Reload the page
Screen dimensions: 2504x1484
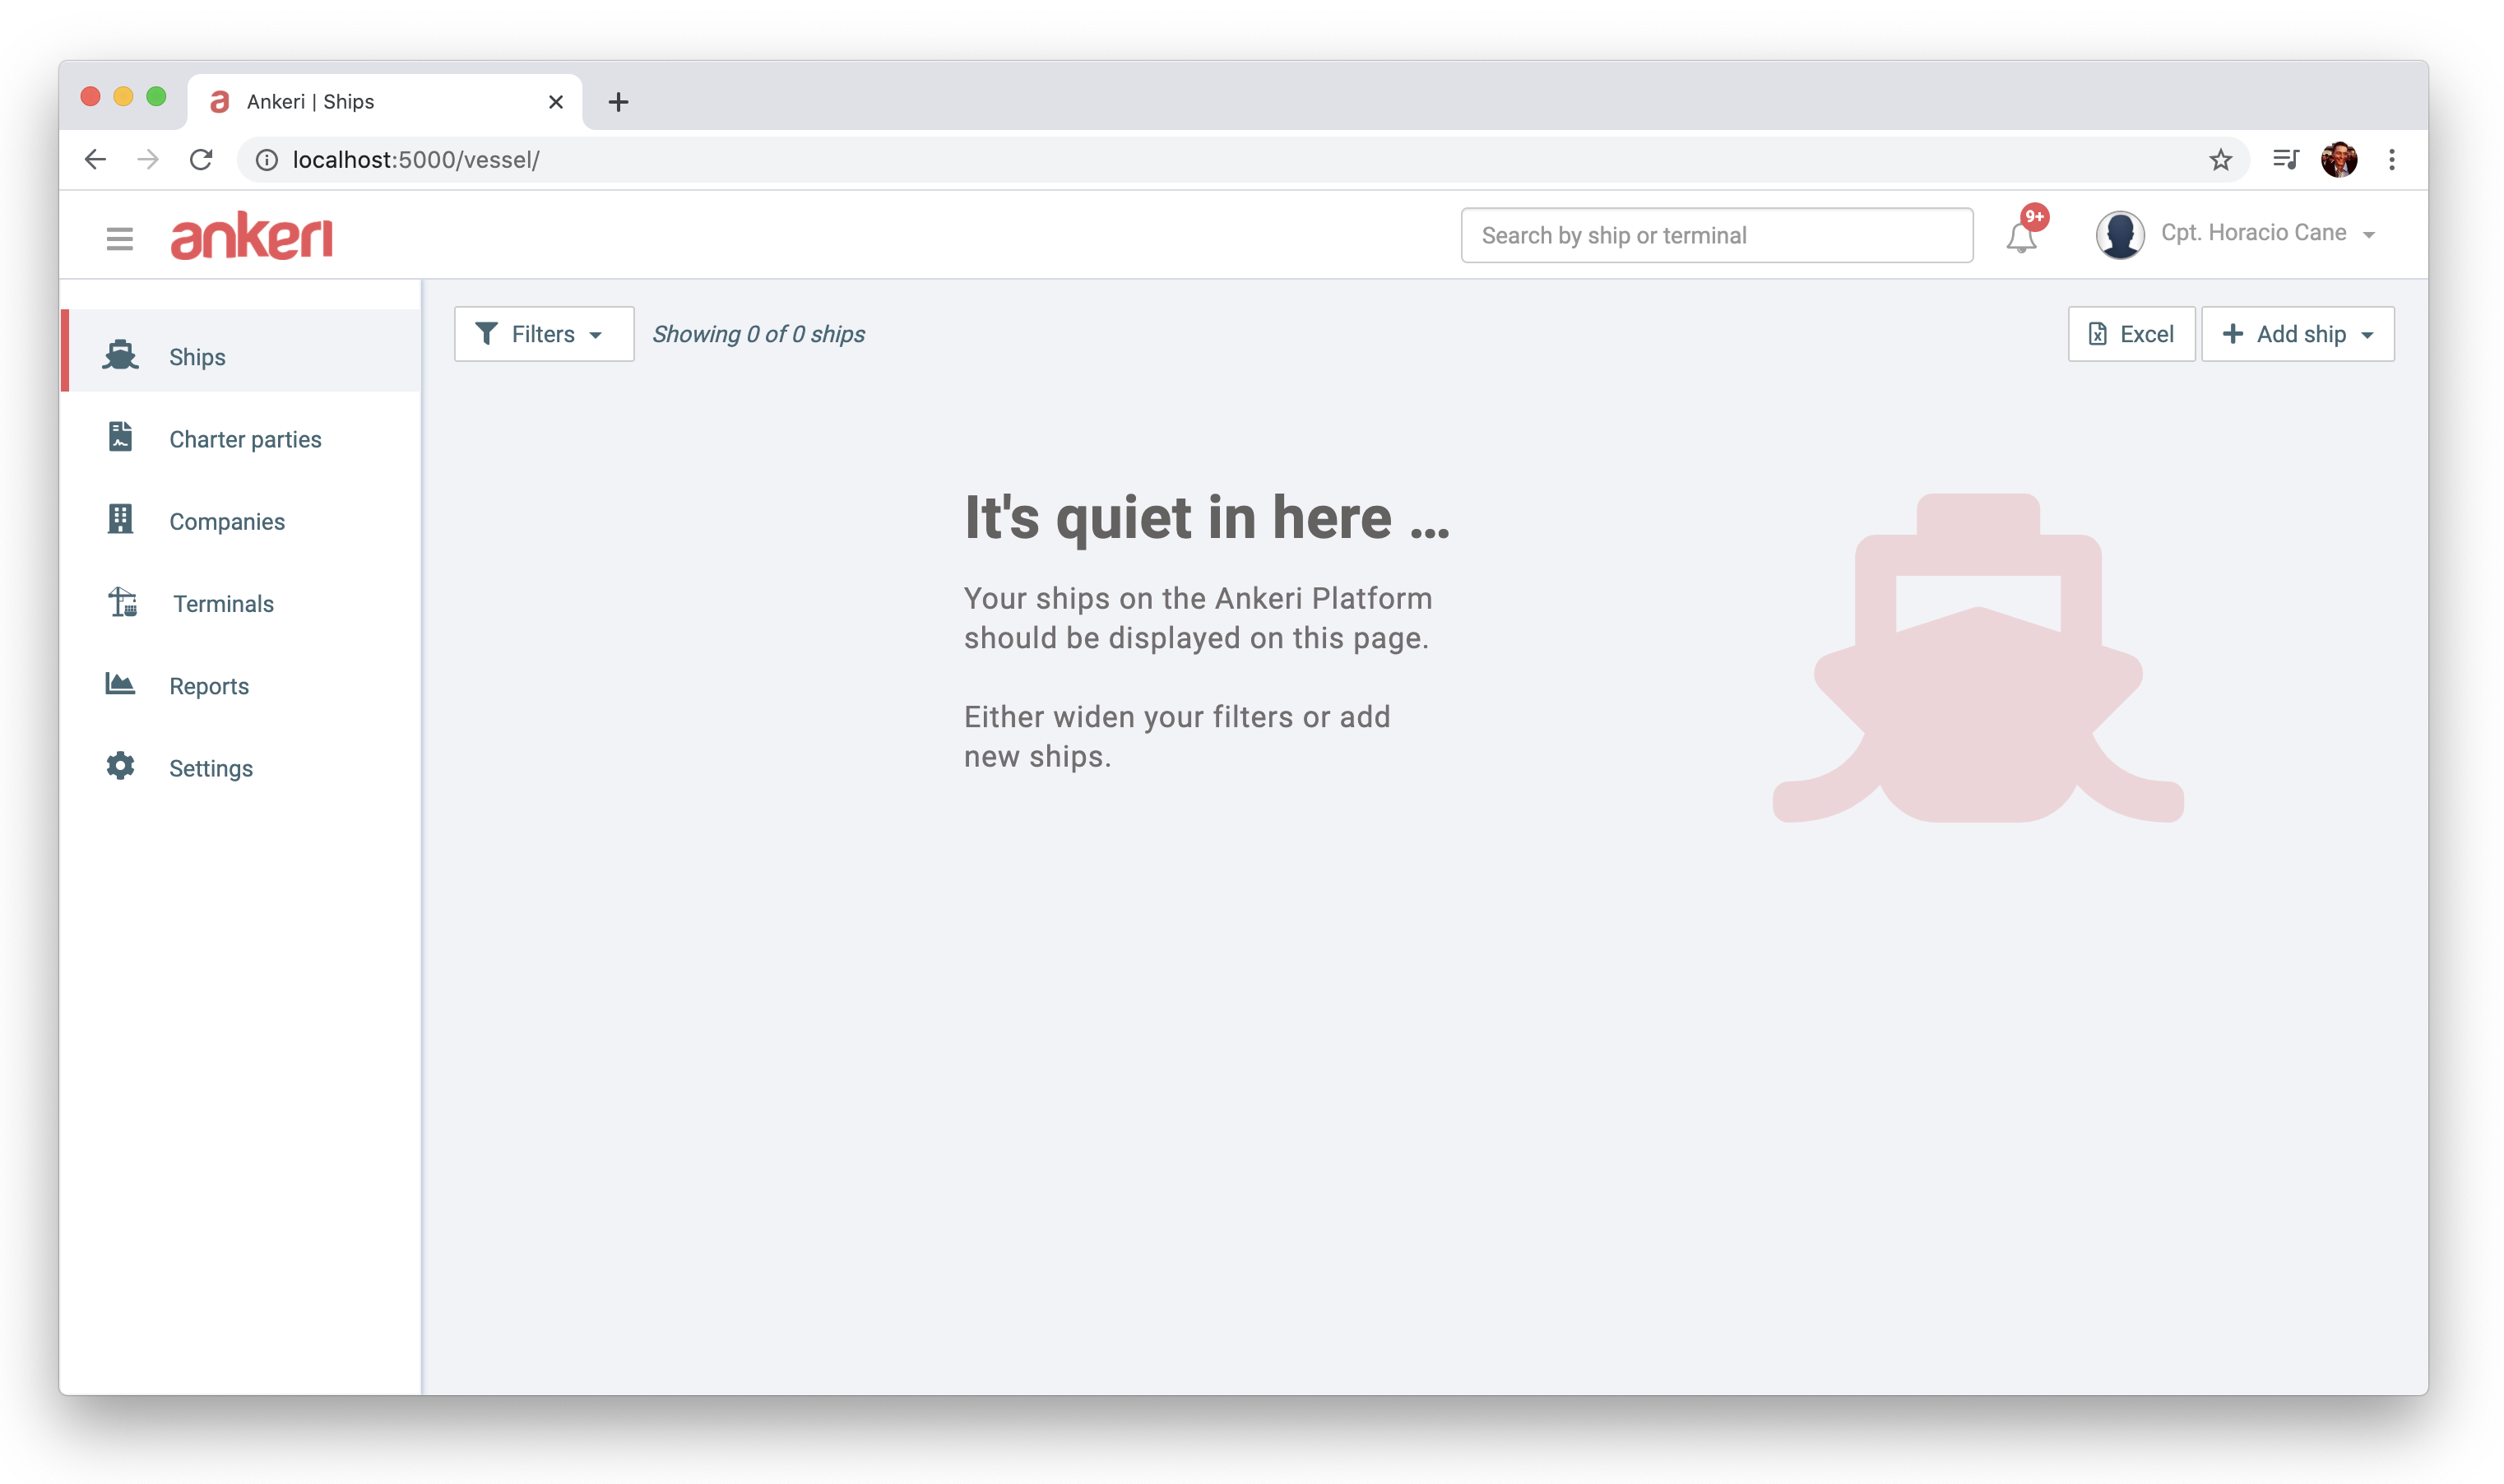click(x=201, y=159)
